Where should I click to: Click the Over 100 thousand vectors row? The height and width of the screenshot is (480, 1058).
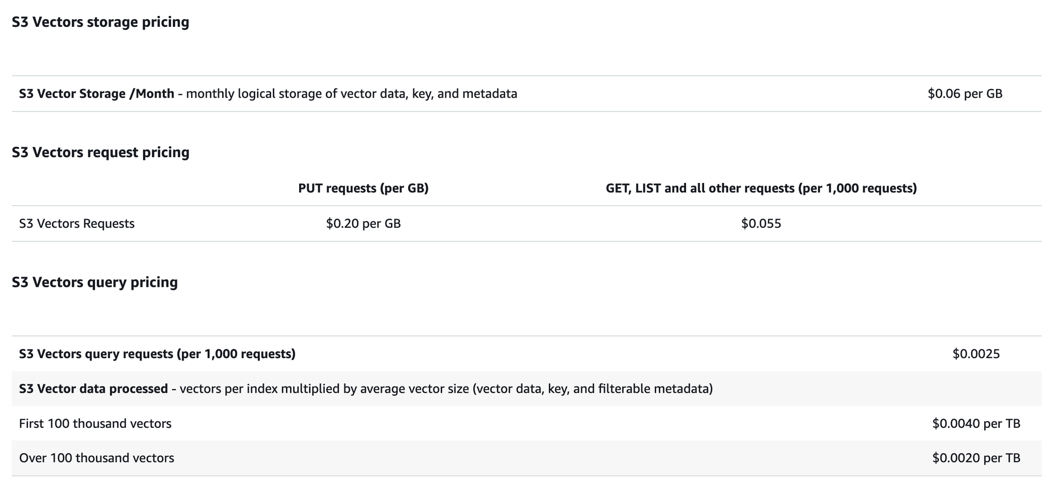pyautogui.click(x=526, y=458)
